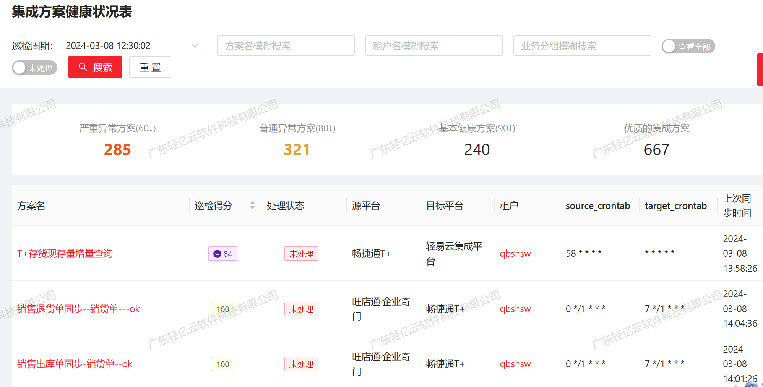Click the 重置 button
The width and height of the screenshot is (763, 387).
coord(150,67)
